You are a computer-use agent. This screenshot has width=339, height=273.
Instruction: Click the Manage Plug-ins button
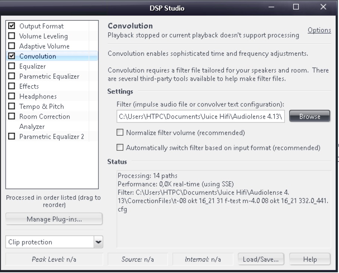[x=54, y=219]
